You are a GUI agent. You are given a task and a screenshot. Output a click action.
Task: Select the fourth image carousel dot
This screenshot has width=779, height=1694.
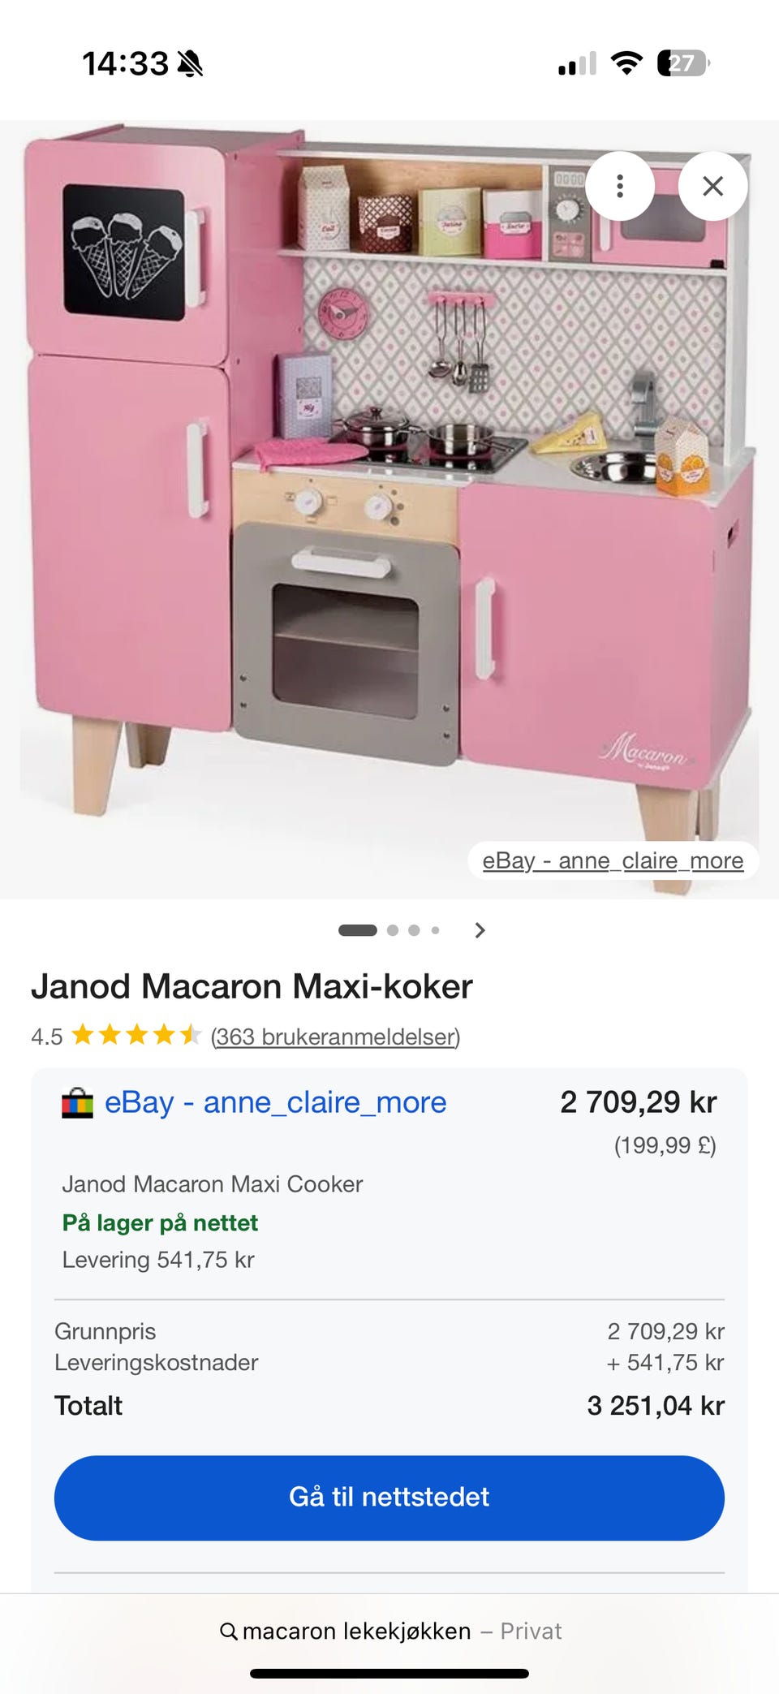point(435,930)
